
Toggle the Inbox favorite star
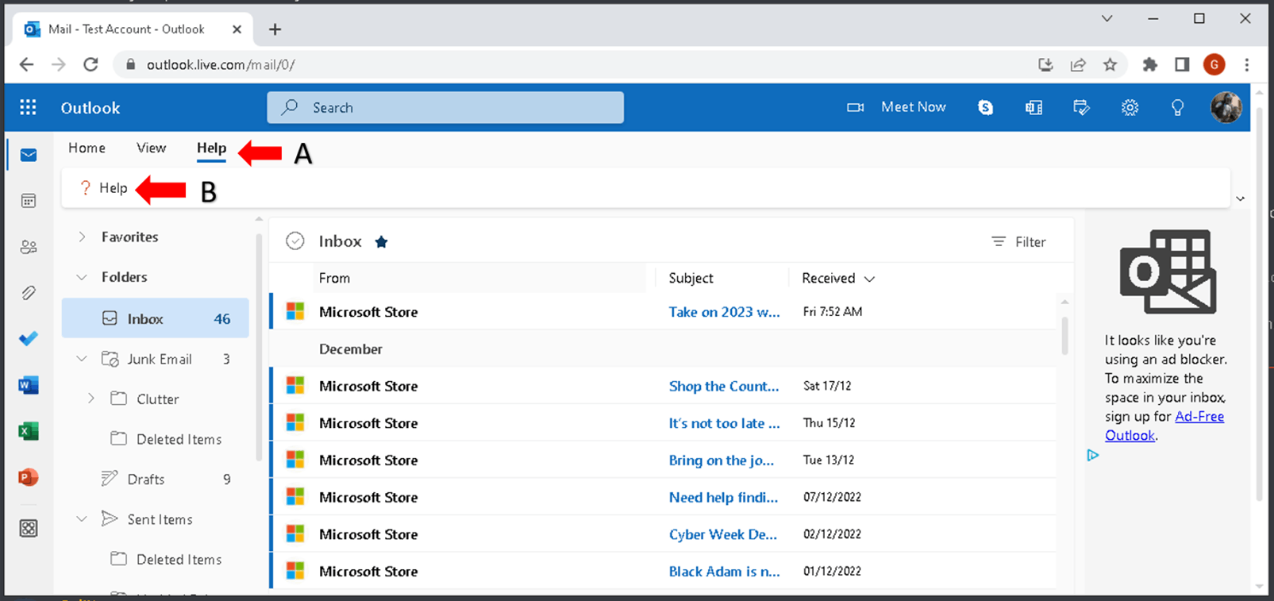coord(381,242)
